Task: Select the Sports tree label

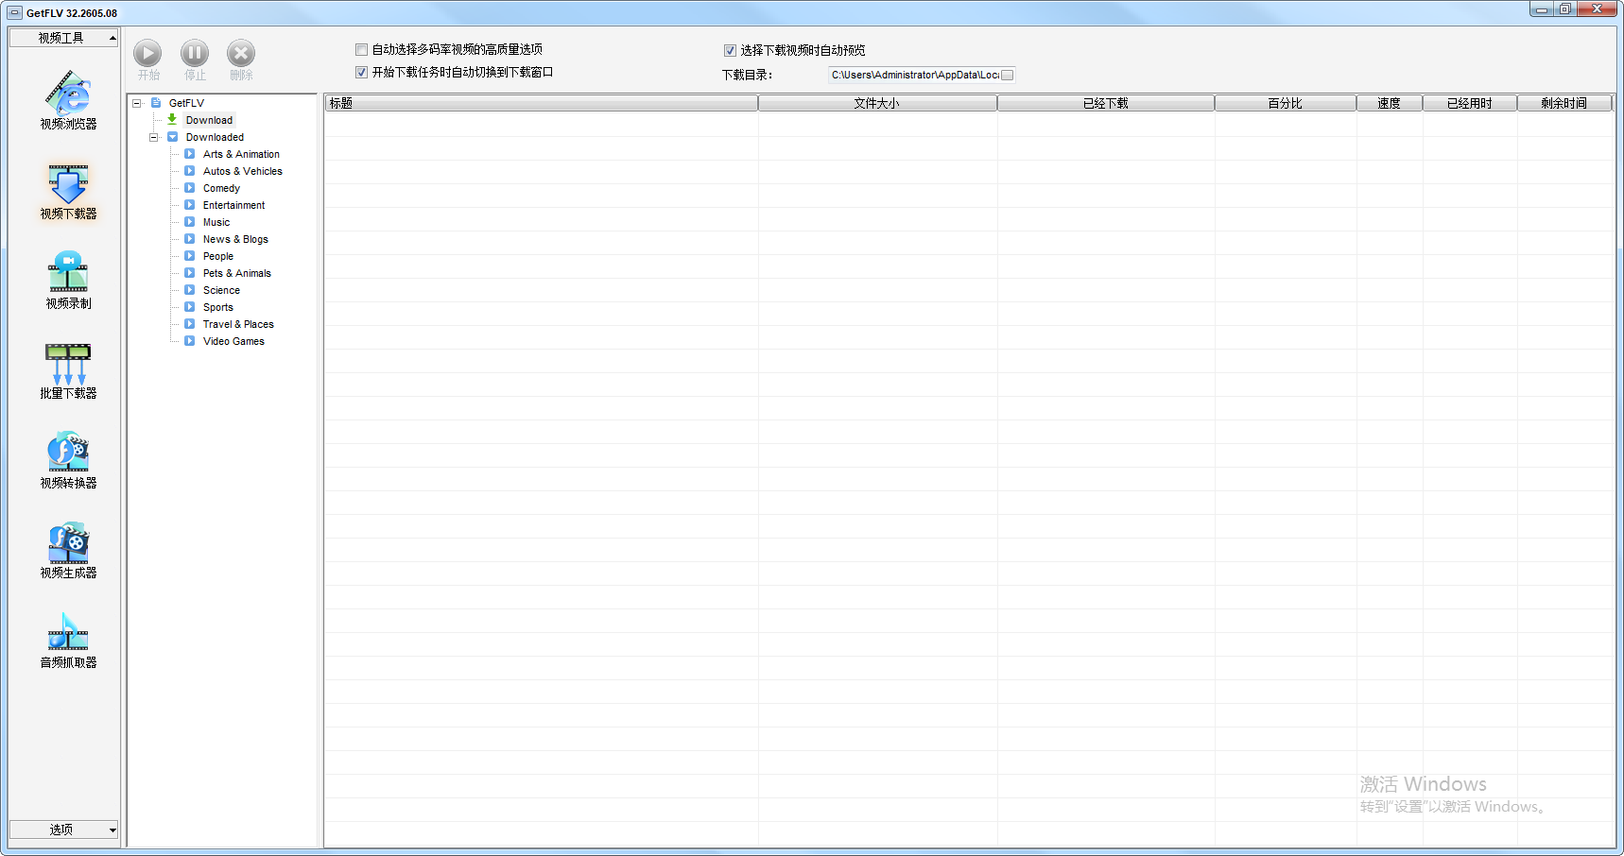Action: click(x=217, y=307)
